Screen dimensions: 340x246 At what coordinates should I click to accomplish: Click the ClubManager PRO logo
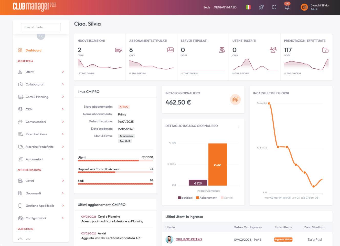coord(34,7)
